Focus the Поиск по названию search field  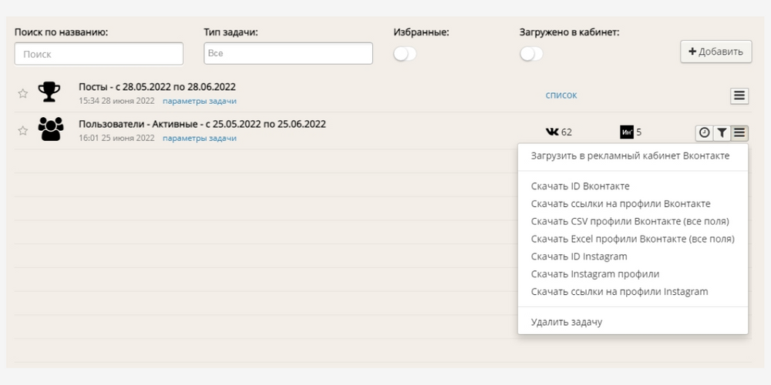click(x=99, y=54)
